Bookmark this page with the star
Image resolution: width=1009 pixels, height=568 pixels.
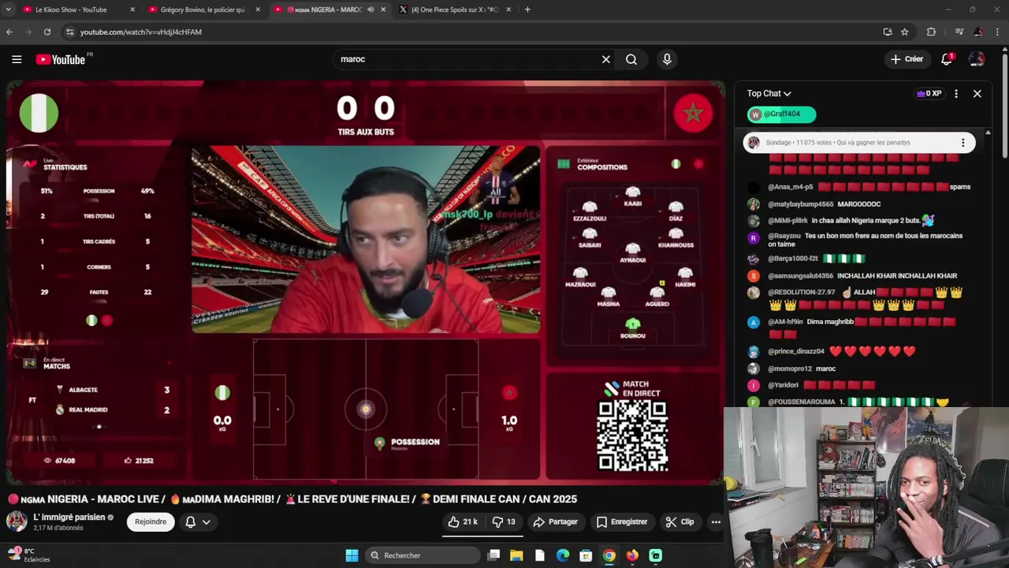click(905, 32)
